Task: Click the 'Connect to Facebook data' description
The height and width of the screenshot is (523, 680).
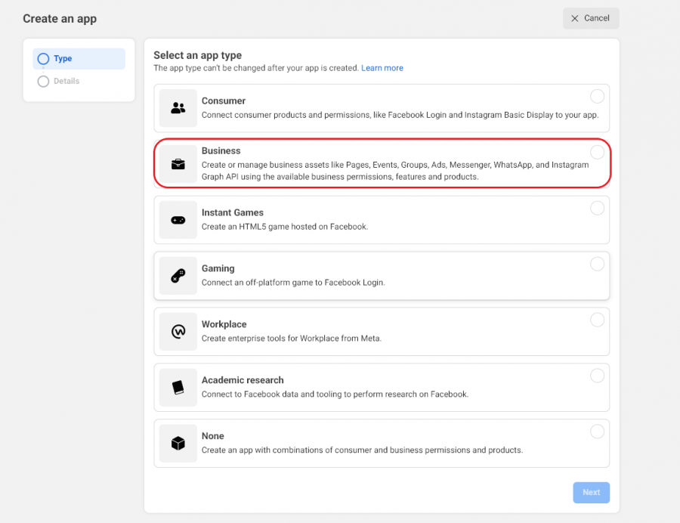Action: pyautogui.click(x=335, y=395)
